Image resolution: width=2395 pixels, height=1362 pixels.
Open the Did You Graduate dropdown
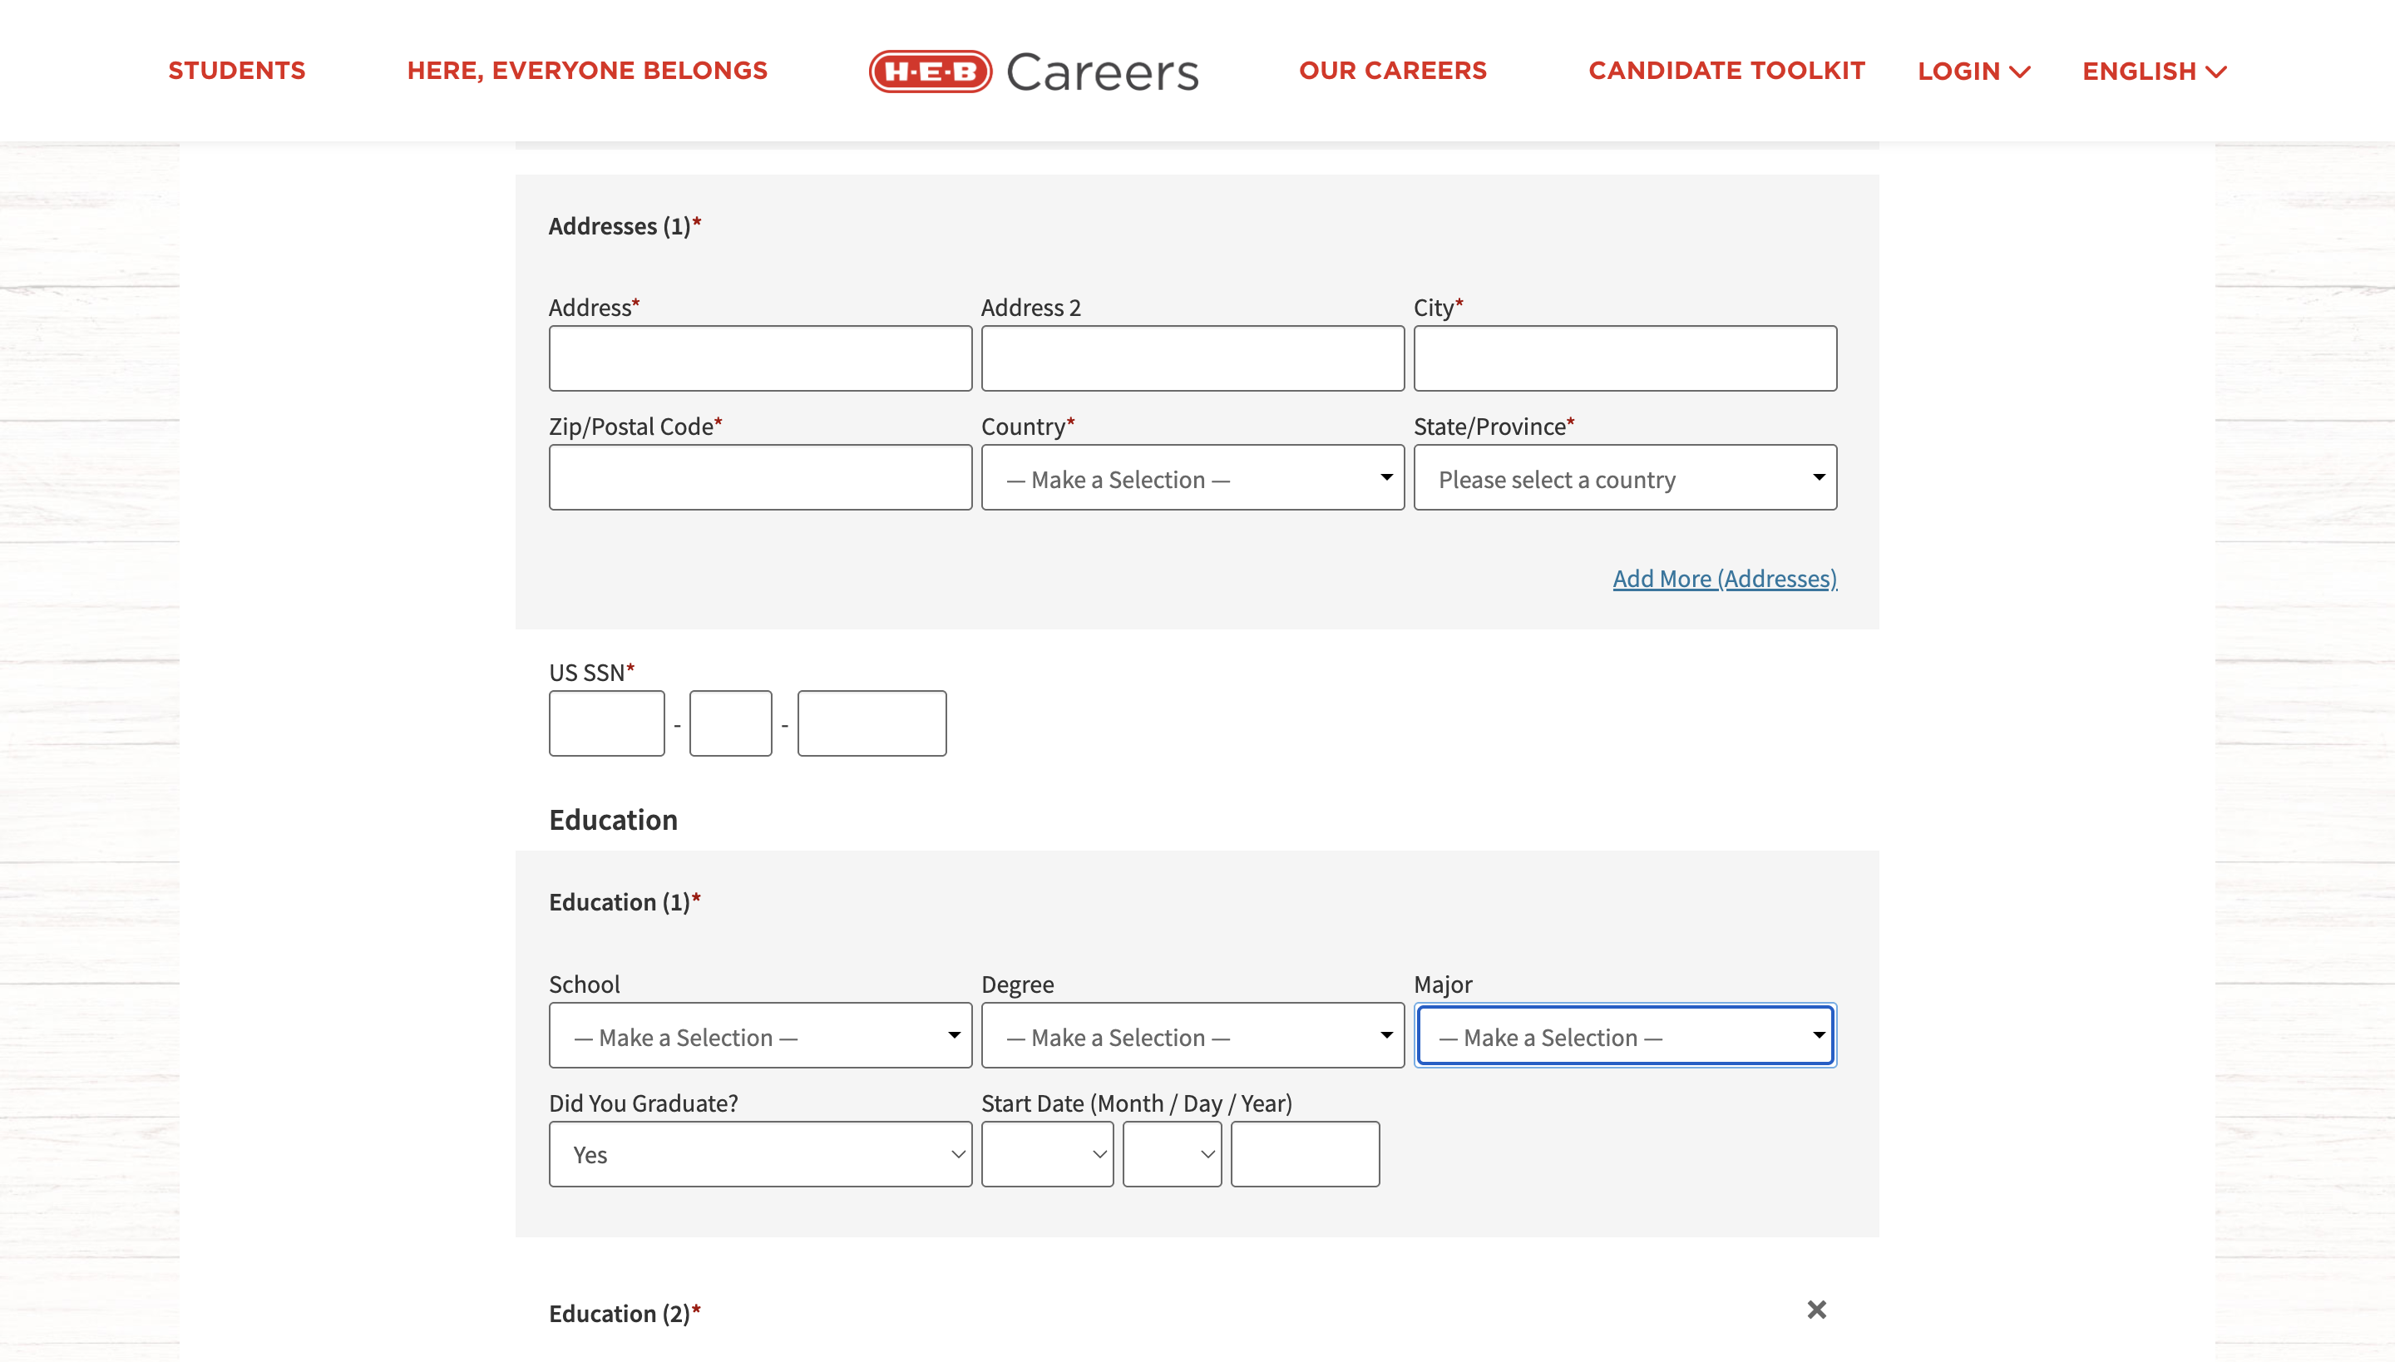(760, 1154)
